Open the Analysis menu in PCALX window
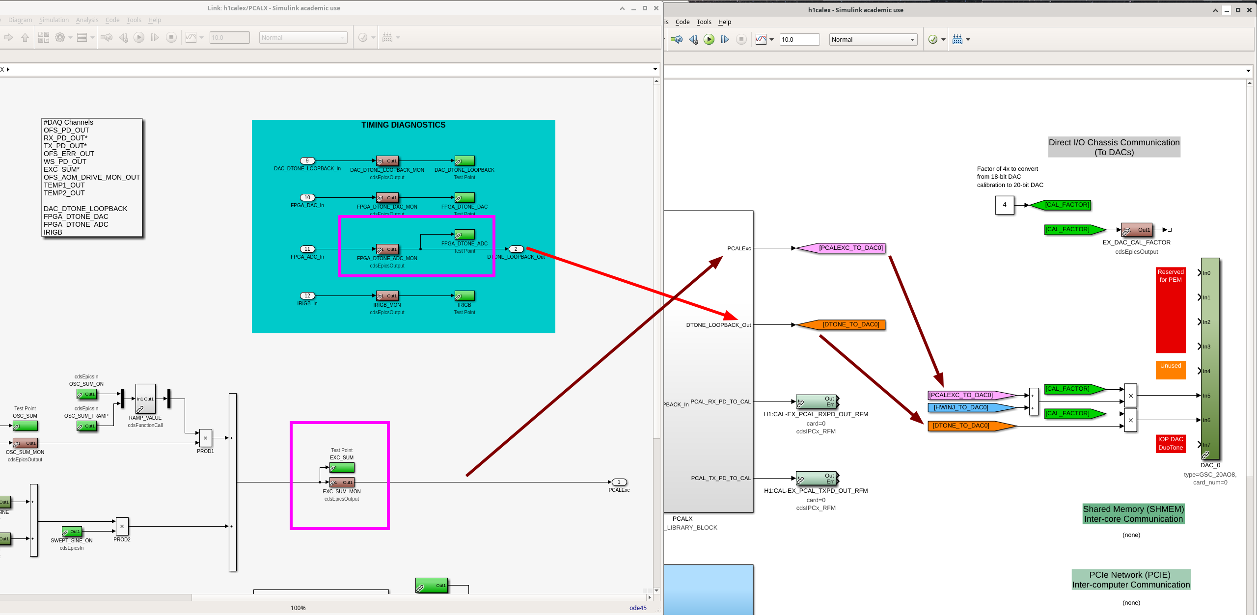This screenshot has height=615, width=1257. 87,20
